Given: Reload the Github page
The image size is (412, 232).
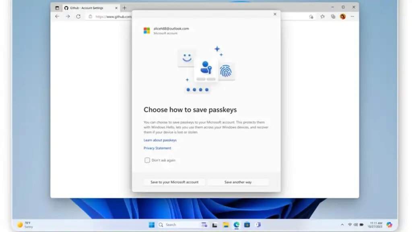Looking at the screenshot, I should pos(78,16).
